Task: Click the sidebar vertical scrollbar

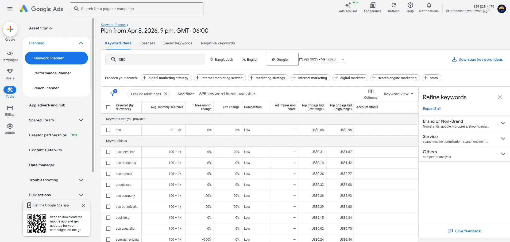Action: 93,95
